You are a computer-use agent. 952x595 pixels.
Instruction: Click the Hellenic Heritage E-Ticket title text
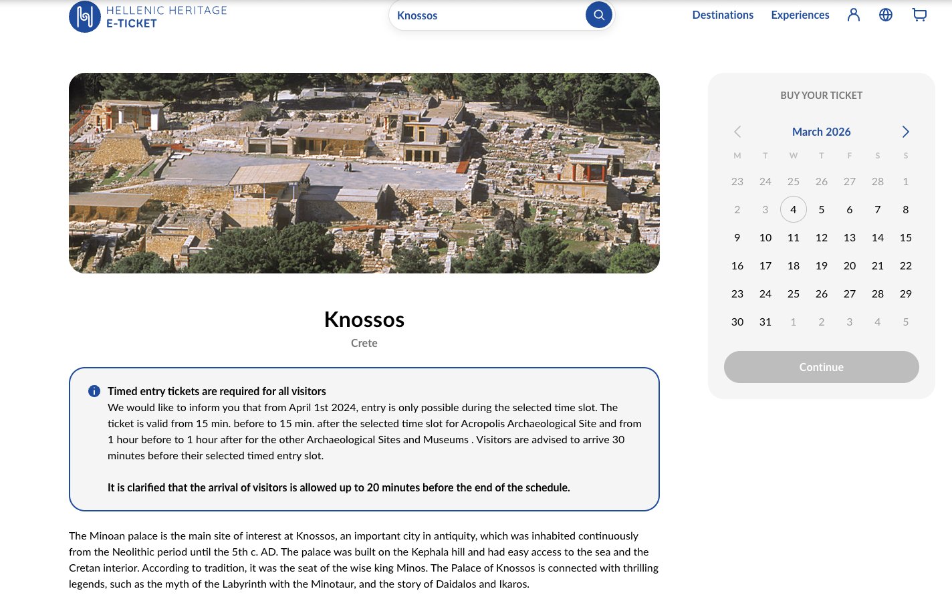click(166, 17)
